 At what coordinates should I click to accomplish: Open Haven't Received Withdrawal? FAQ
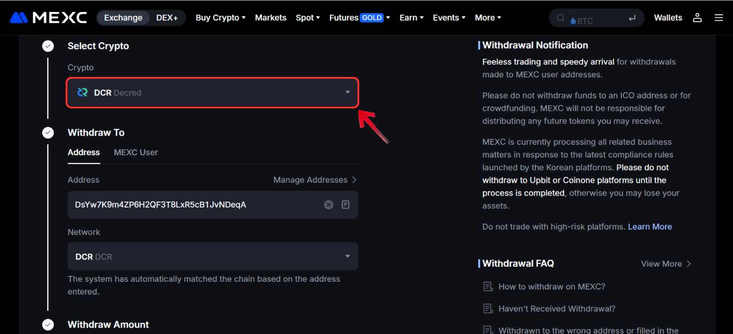[x=557, y=309]
